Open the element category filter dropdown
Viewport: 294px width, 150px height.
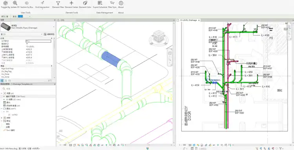[42, 34]
